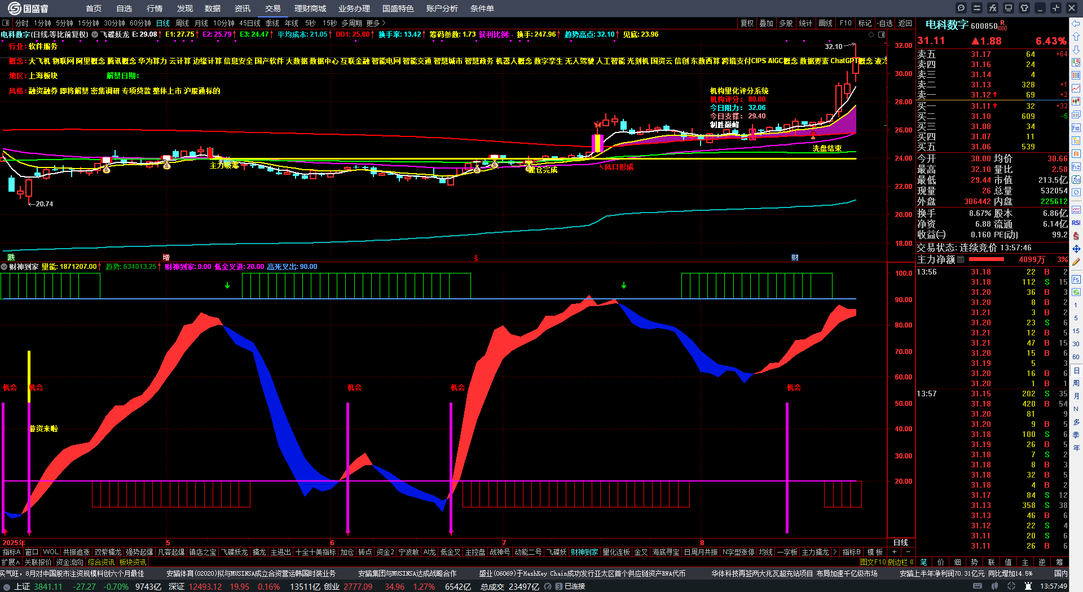Click the candlestick icon in status bar
The width and height of the screenshot is (1083, 592).
[x=995, y=586]
